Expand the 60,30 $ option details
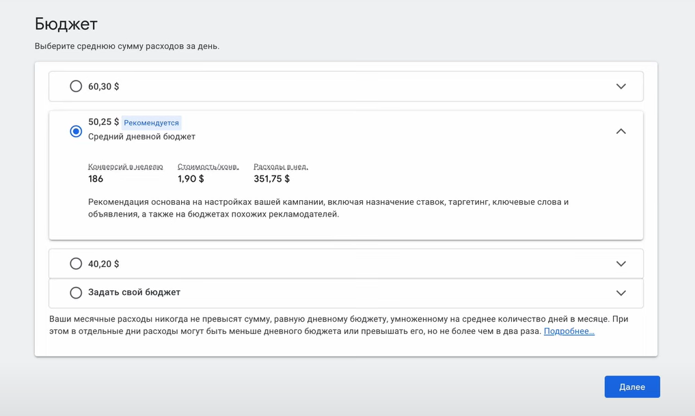The height and width of the screenshot is (416, 695). (621, 86)
